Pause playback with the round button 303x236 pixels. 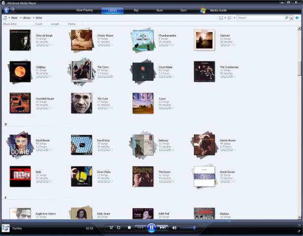point(151,228)
